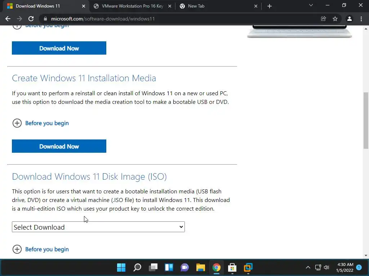Close the VMware Workstation Pro tab
369x276 pixels.
click(170, 6)
